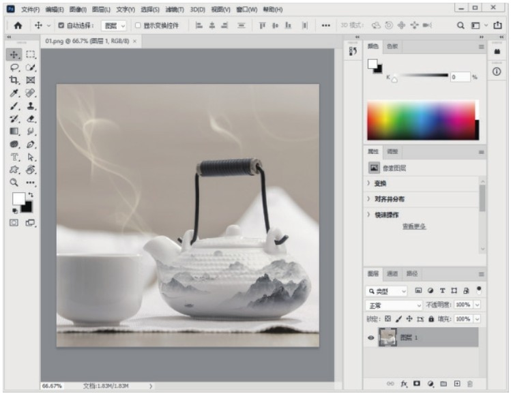Select the Lasso tool

[14, 67]
